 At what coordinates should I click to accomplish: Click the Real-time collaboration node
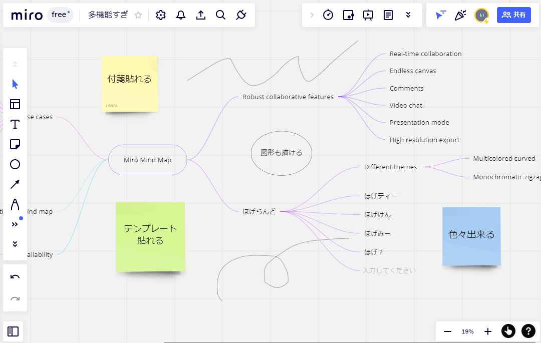(x=425, y=54)
